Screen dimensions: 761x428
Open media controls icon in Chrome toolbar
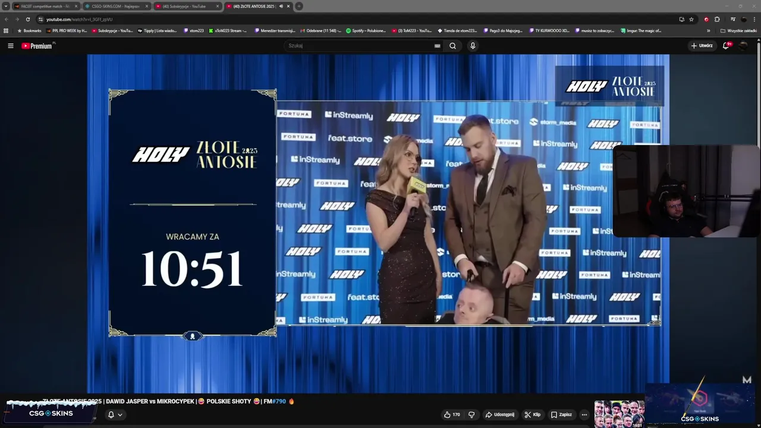click(x=732, y=19)
